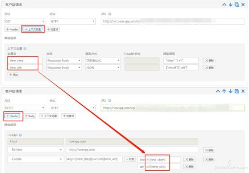The image size is (249, 173).
Task: Click the Host header name field
Action: 36,141
